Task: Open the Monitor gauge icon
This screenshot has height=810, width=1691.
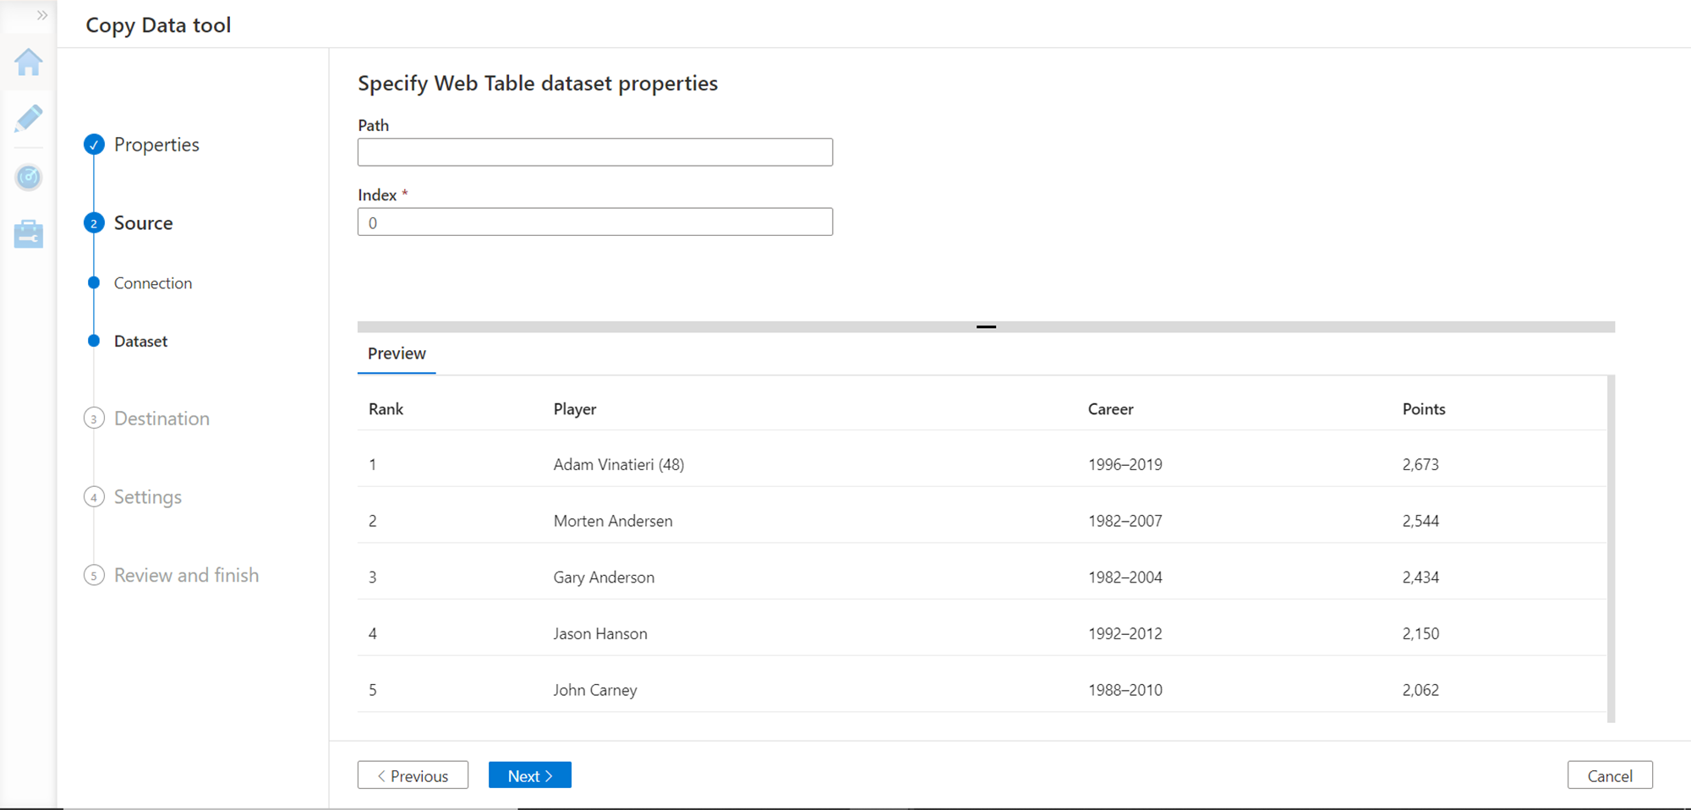Action: pos(29,177)
